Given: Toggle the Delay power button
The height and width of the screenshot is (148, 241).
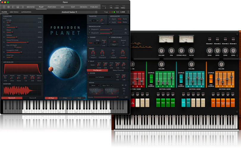Looking at the screenshot, I should (89, 61).
